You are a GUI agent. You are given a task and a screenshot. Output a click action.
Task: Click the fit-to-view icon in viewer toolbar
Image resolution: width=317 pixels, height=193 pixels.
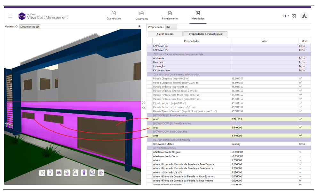click(x=42, y=173)
